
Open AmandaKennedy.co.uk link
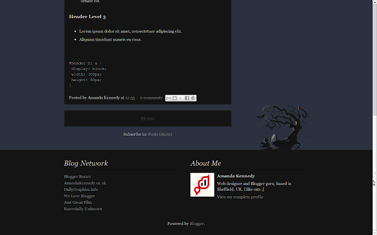click(85, 183)
